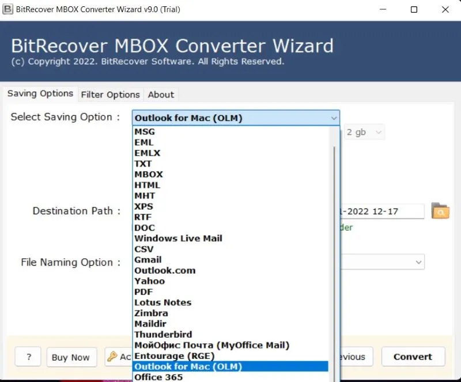
Task: Minimize the BitRecover window
Action: point(383,9)
